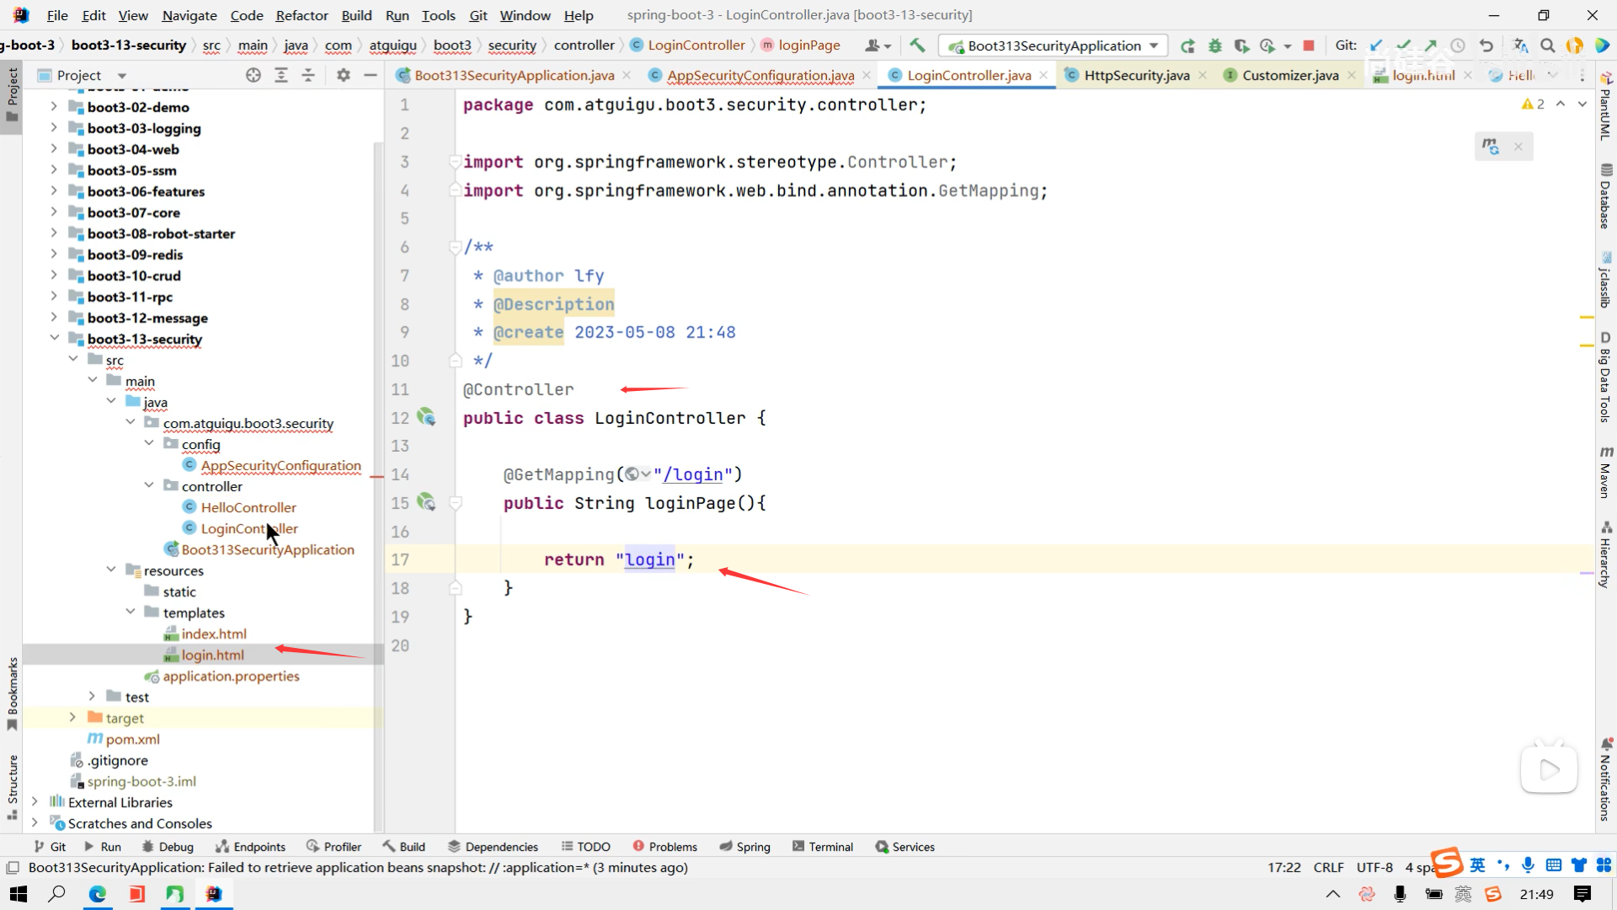Click line 17 return statement in the editor
Viewport: 1617px width, 910px height.
coord(619,559)
